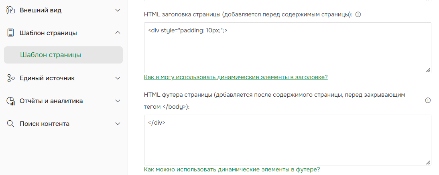Open link about dynamic elements в заголовке
439x175 pixels.
236,77
